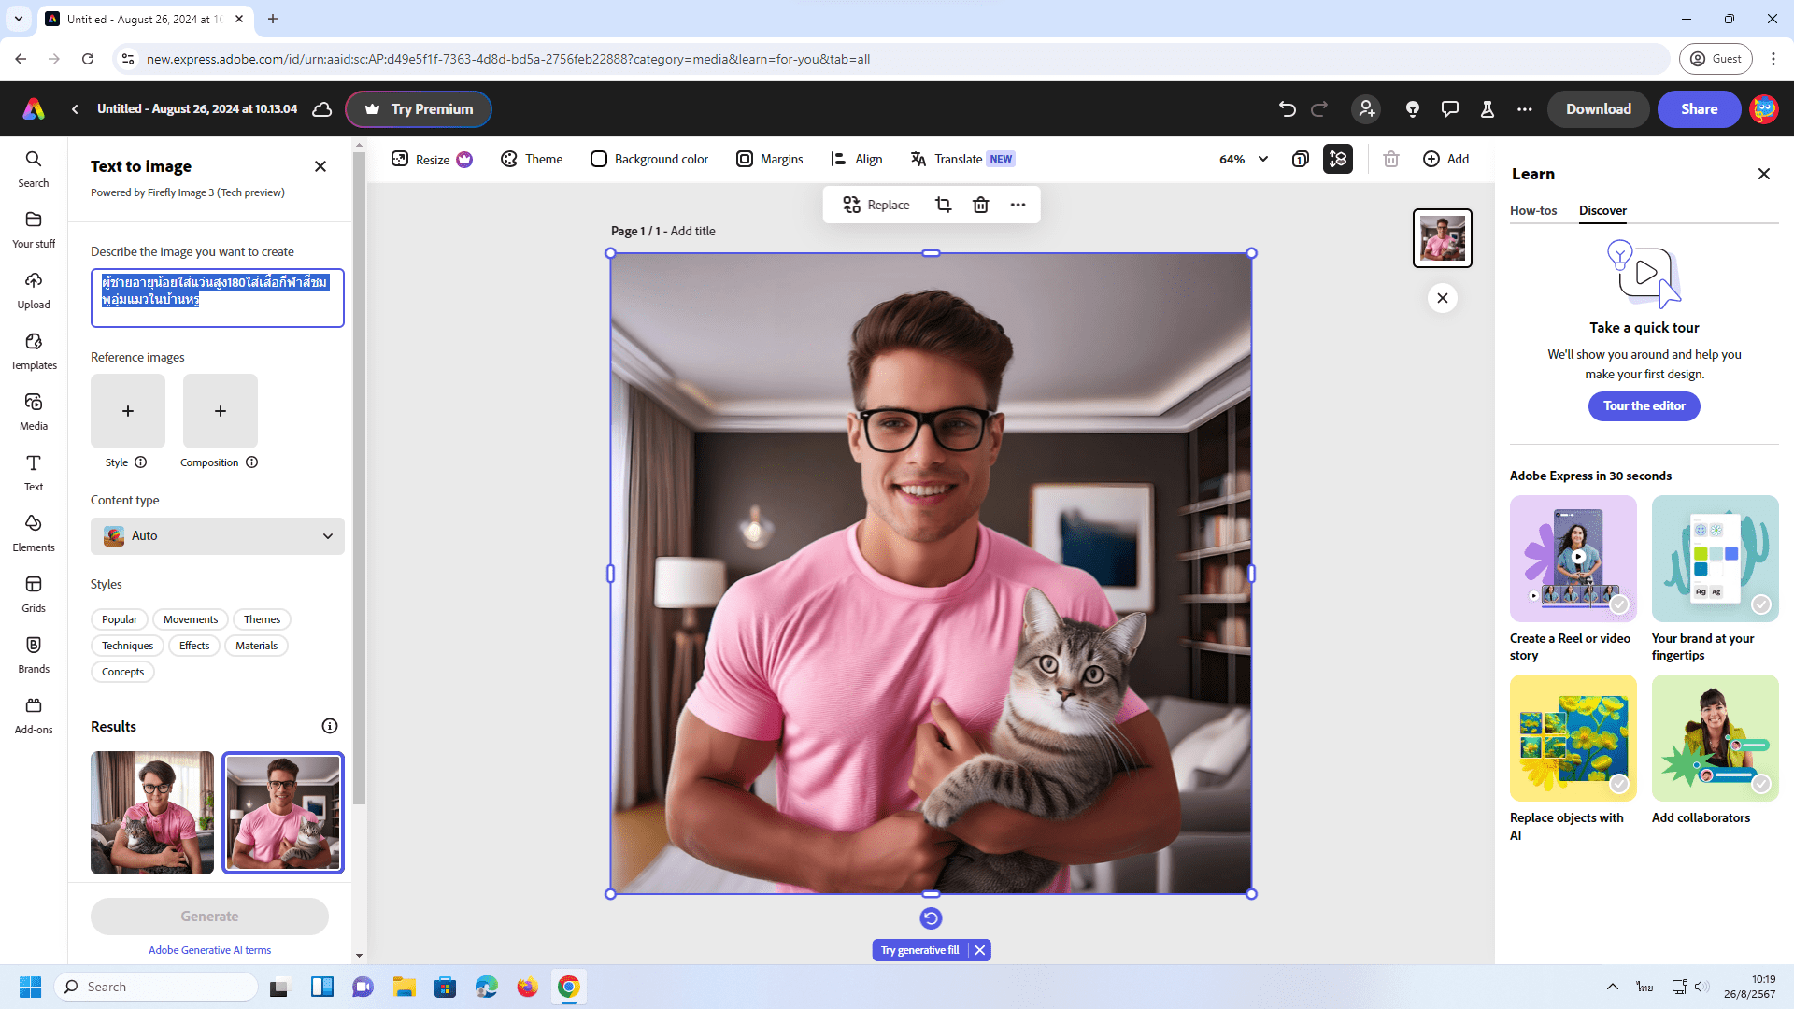Switch to the How-tos tab
The height and width of the screenshot is (1009, 1794).
point(1532,210)
